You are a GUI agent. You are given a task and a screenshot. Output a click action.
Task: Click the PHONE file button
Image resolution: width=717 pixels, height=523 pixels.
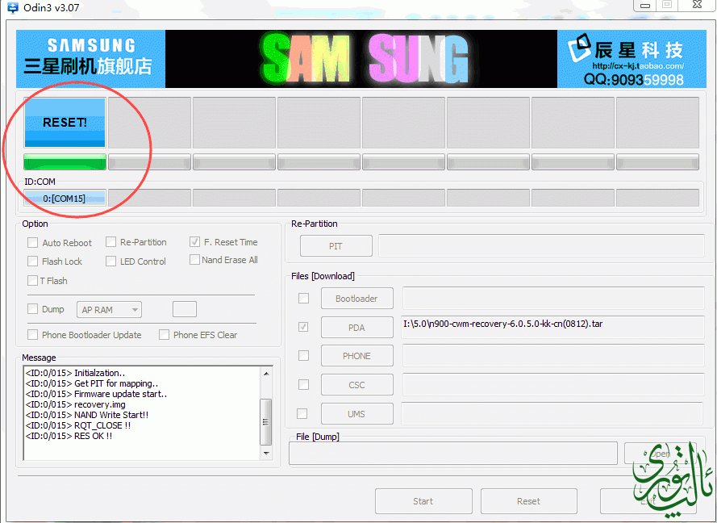[x=357, y=356]
